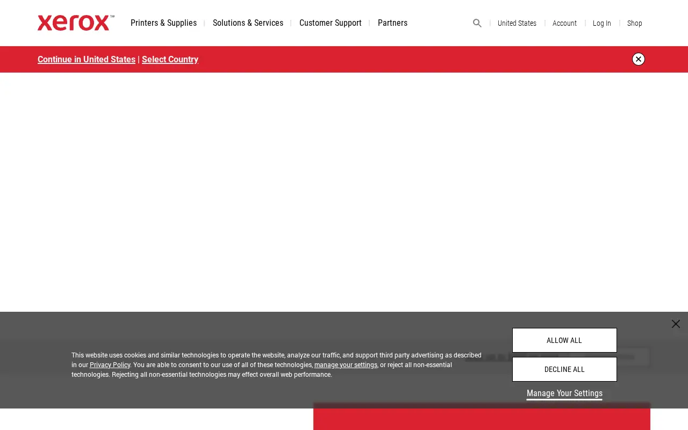This screenshot has height=430, width=688.
Task: Open the United States country selector
Action: (x=517, y=23)
